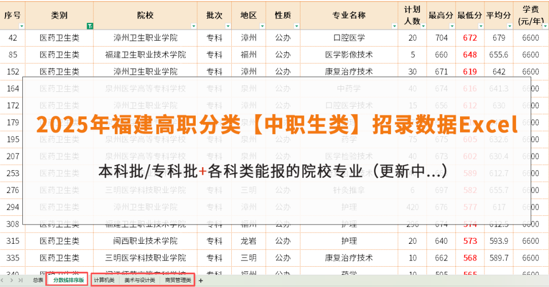Add a new sheet with plus icon

[x=201, y=280]
